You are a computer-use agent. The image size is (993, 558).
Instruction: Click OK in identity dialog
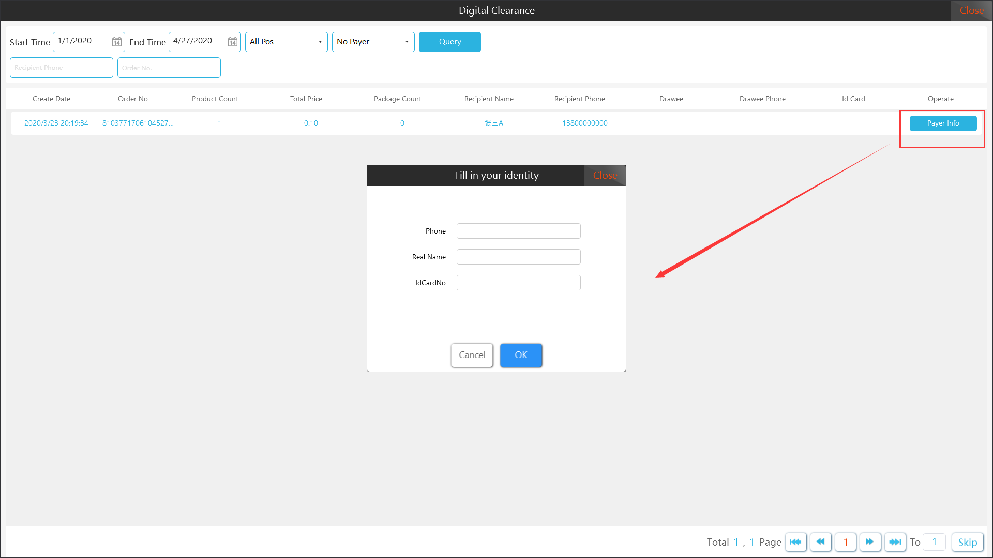click(x=521, y=355)
